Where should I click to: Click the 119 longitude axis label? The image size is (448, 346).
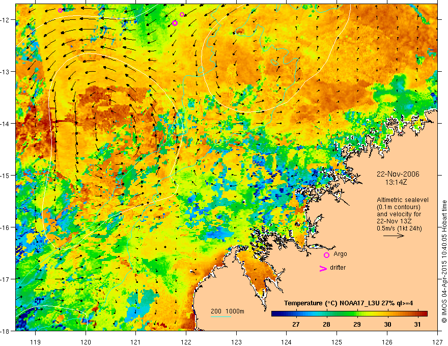[36, 342]
